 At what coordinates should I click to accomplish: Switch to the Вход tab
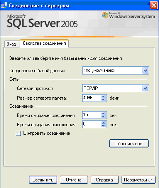pyautogui.click(x=12, y=44)
